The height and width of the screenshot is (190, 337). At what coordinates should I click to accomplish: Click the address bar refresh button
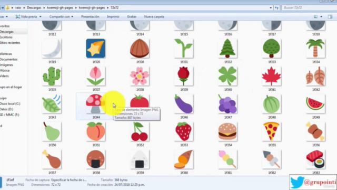[x=276, y=7]
